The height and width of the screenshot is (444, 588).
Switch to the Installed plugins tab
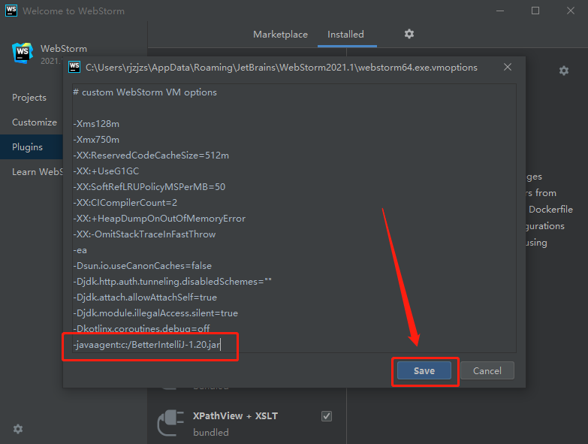(345, 35)
